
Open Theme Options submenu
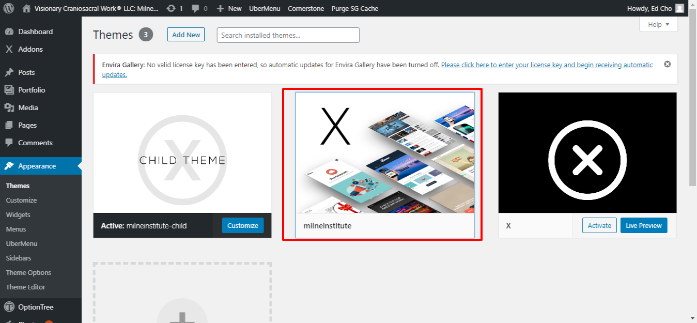[28, 272]
